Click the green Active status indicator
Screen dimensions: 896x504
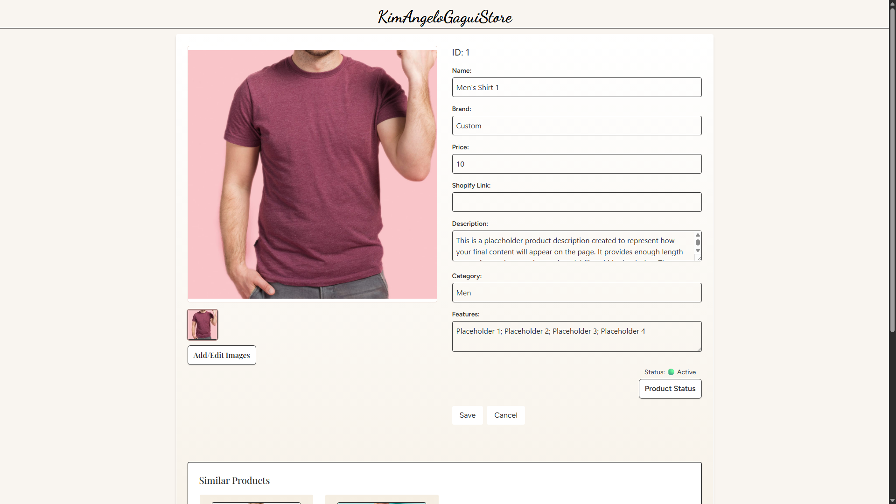click(x=671, y=372)
